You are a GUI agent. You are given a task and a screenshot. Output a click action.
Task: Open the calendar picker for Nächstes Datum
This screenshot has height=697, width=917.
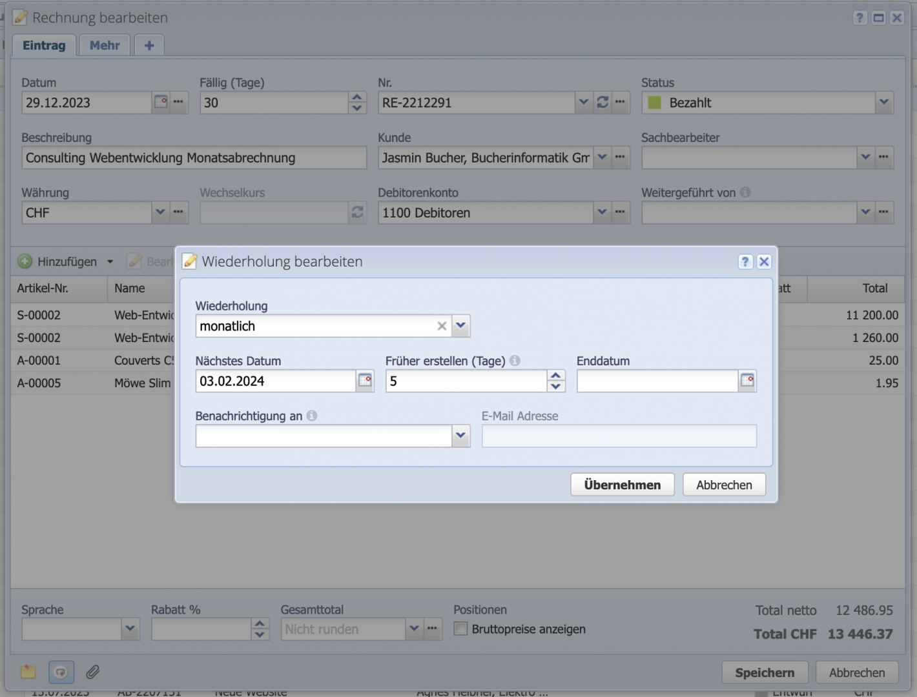click(x=365, y=381)
